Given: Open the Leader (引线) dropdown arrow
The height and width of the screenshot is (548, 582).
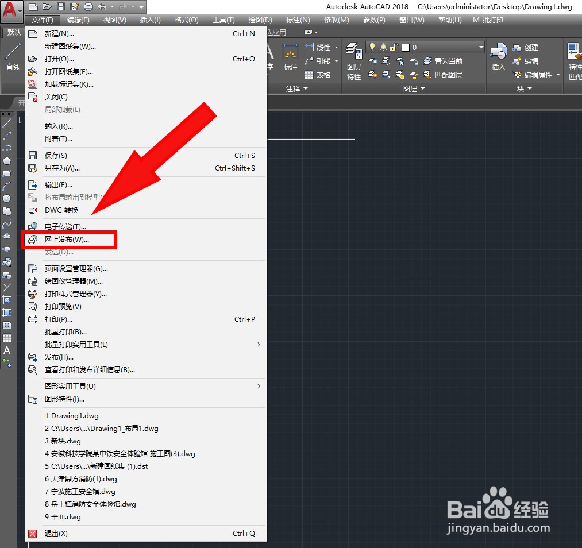Looking at the screenshot, I should tap(336, 61).
